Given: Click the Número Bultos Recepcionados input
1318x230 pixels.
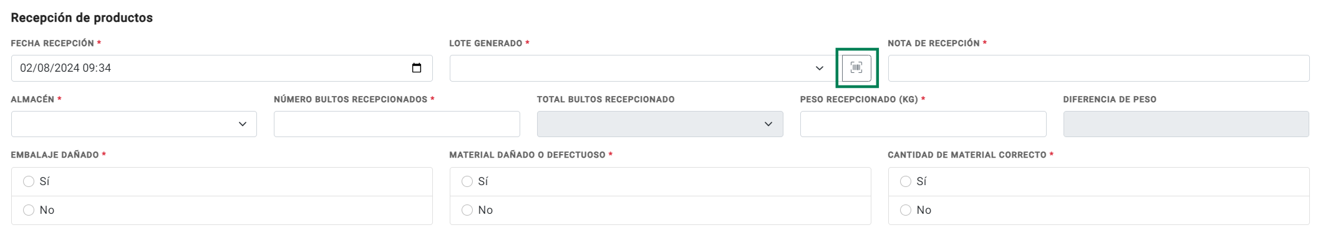Looking at the screenshot, I should [397, 124].
